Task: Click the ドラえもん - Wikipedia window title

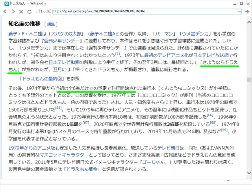Action: tap(28, 4)
